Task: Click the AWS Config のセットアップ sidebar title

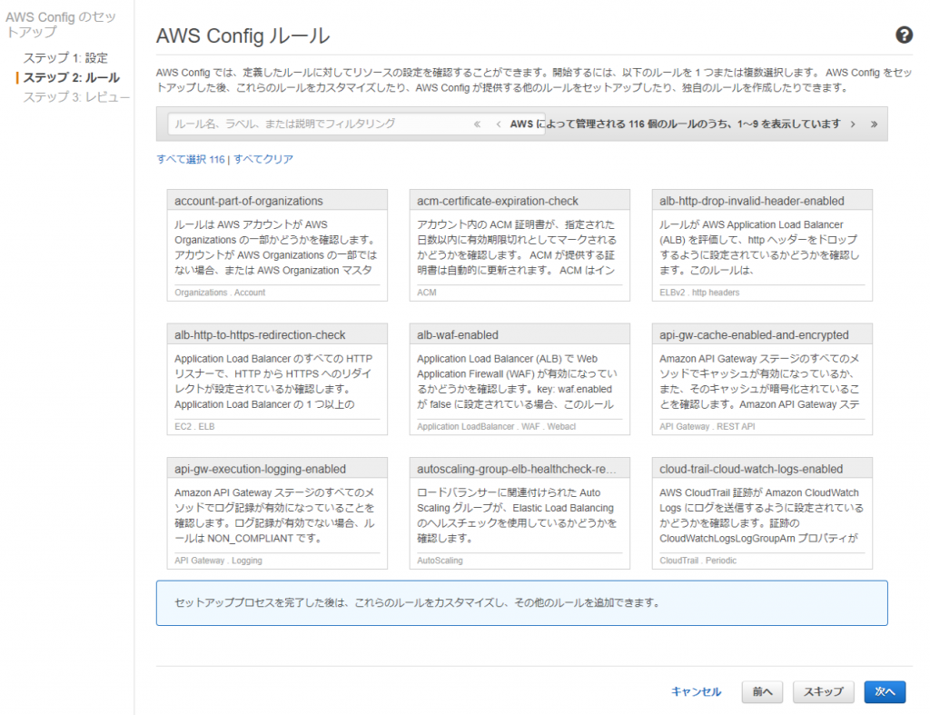Action: pyautogui.click(x=61, y=25)
